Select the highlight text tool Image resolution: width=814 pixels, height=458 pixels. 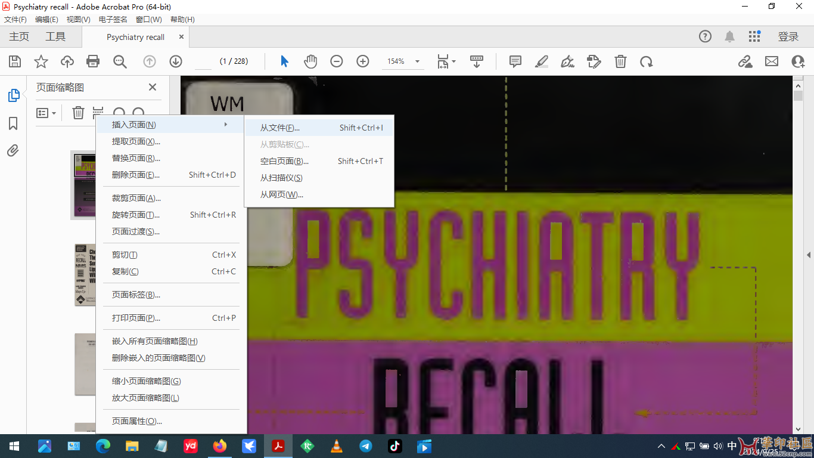[x=542, y=61]
